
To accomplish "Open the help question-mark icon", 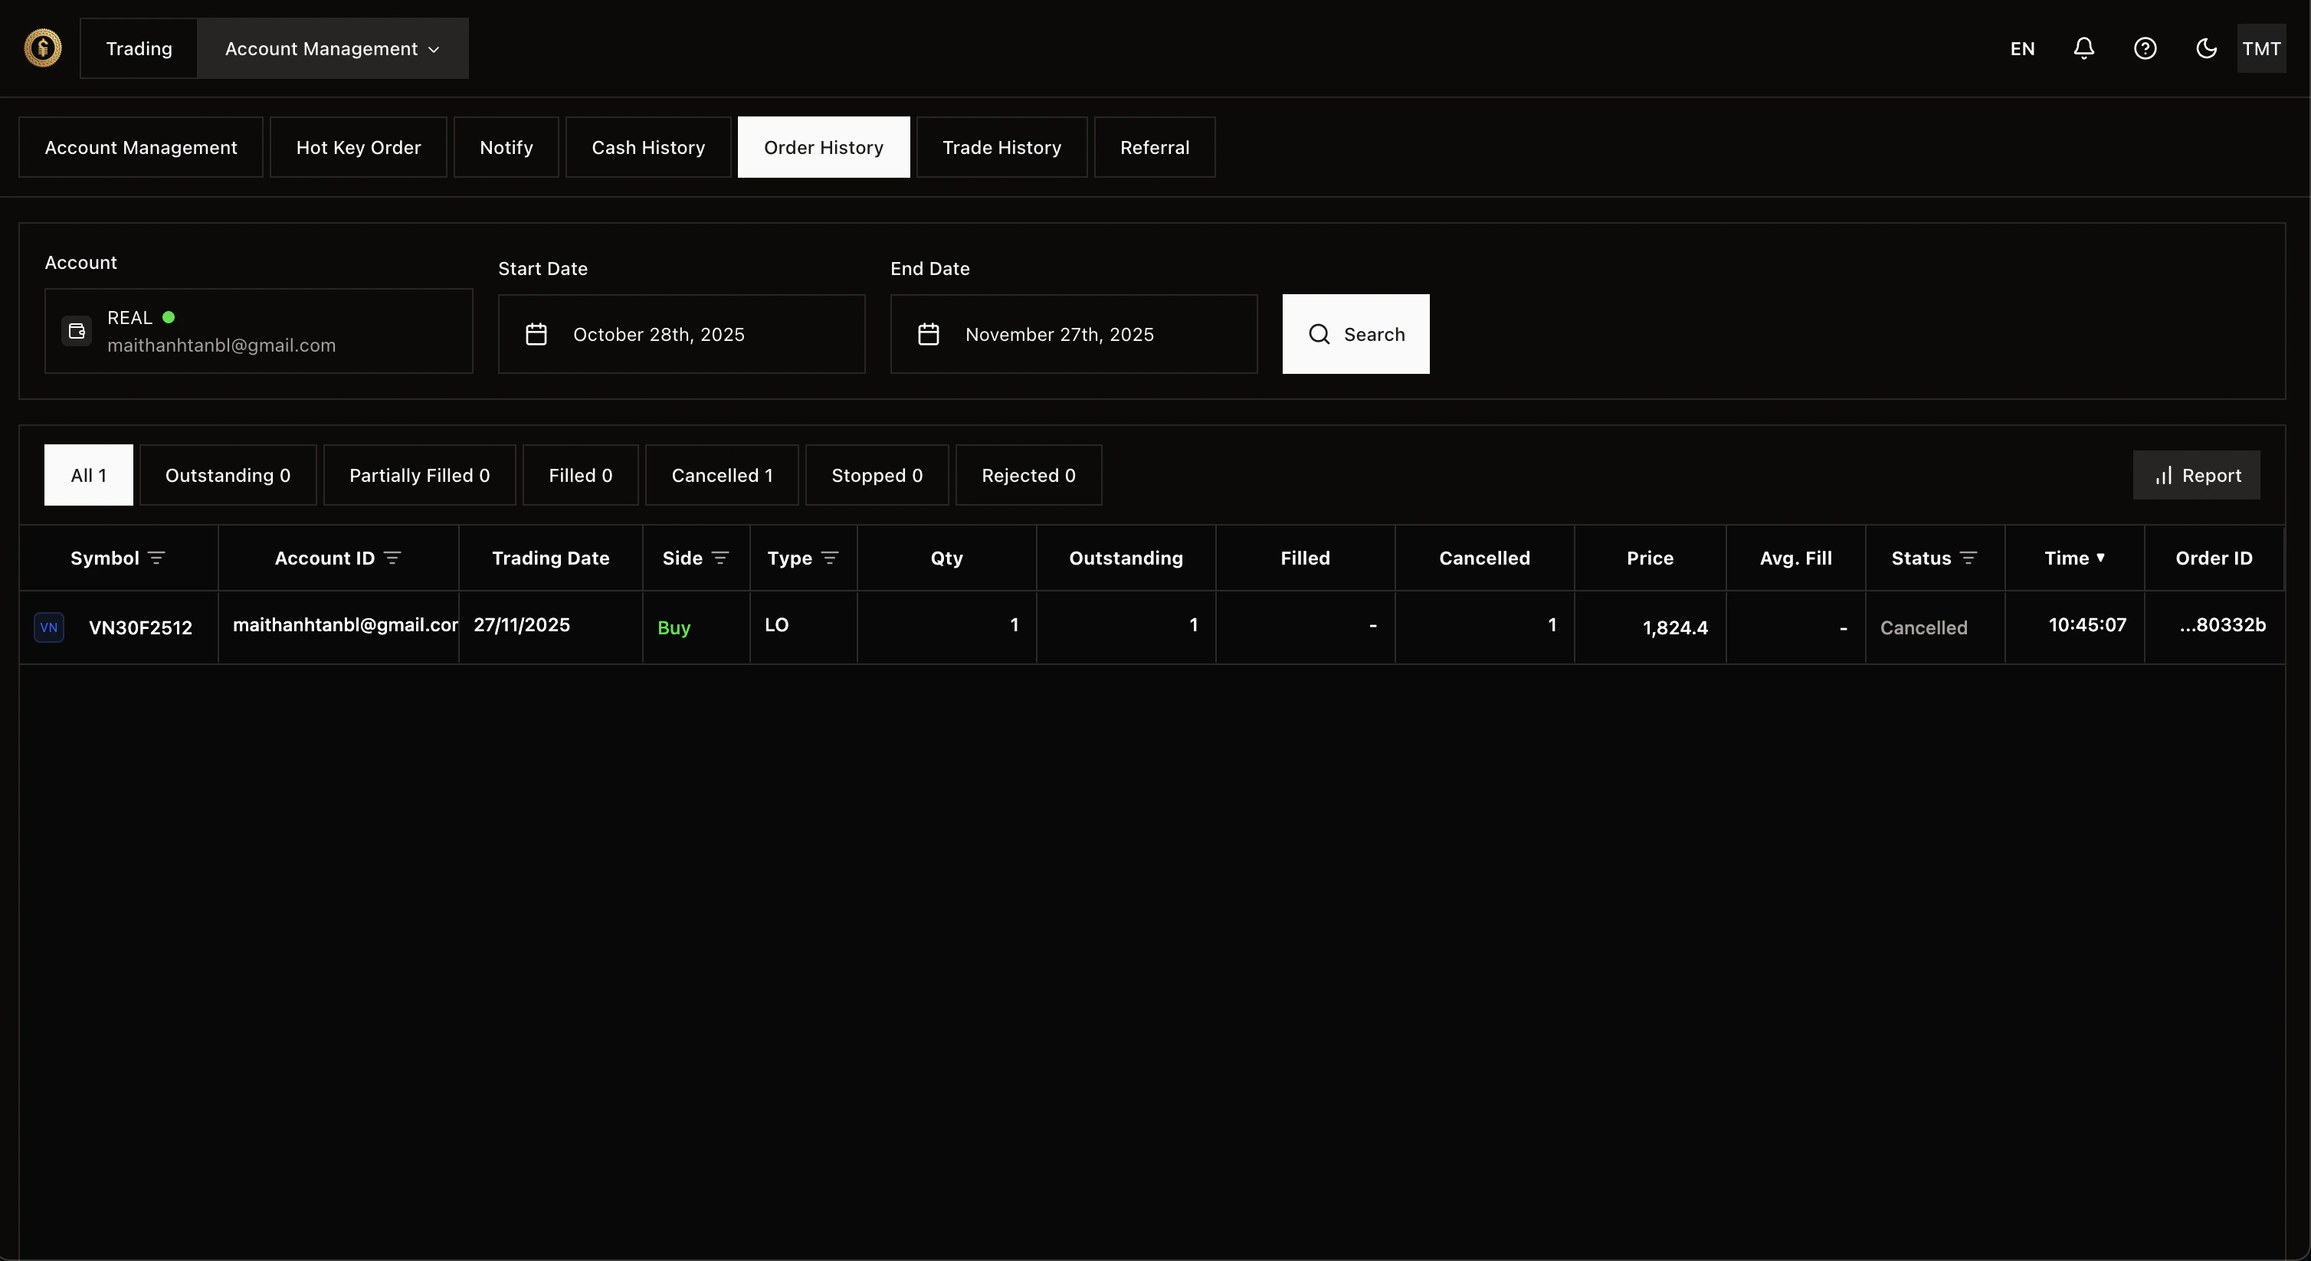I will 2144,48.
